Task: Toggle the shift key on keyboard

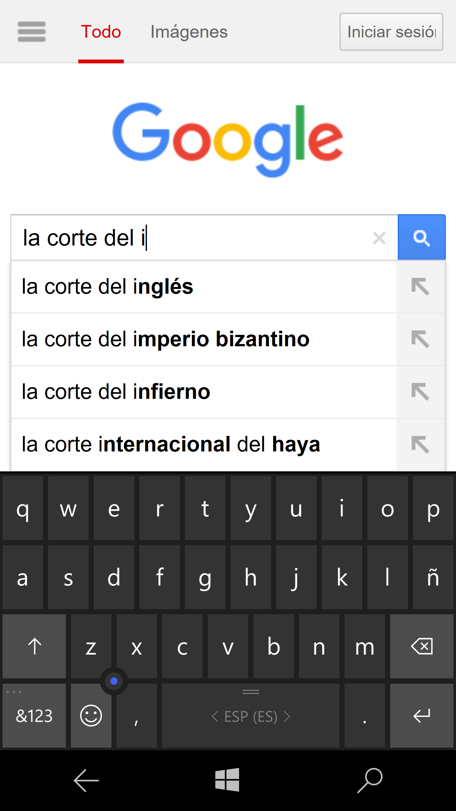Action: pyautogui.click(x=35, y=646)
